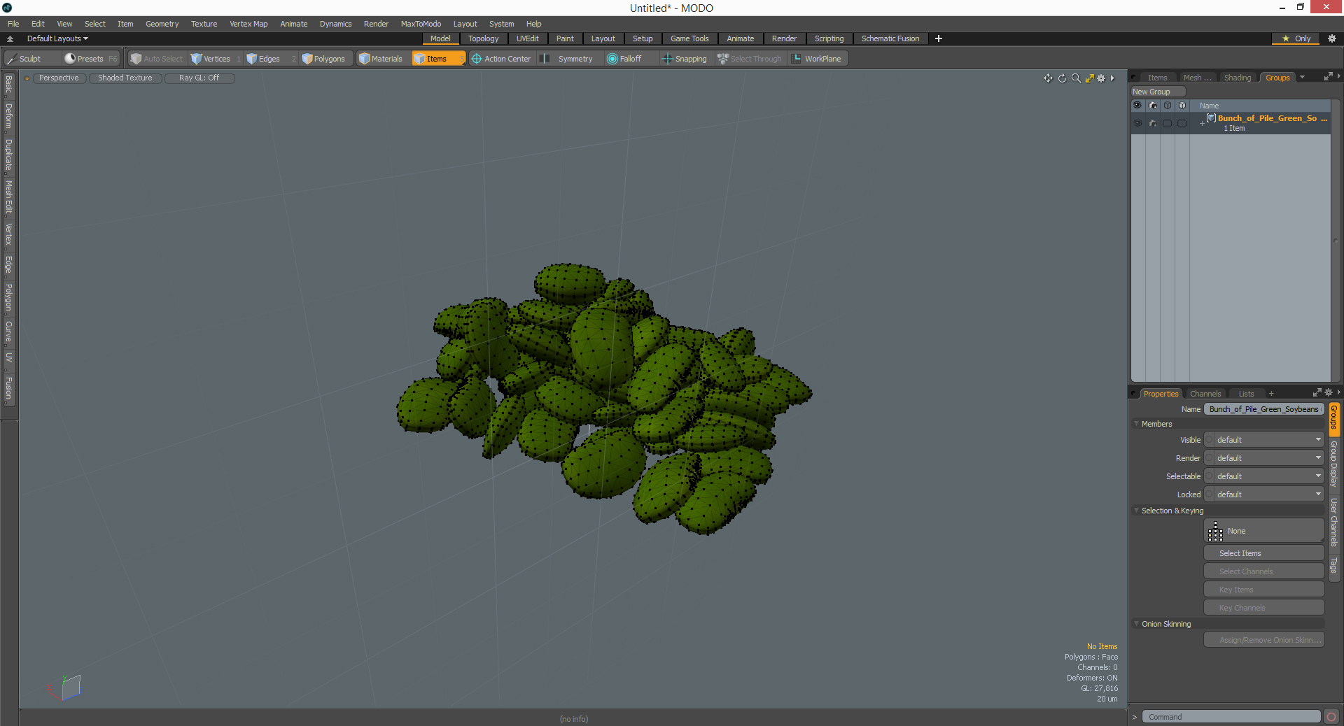Click the Command input field
1344x726 pixels.
point(1231,717)
